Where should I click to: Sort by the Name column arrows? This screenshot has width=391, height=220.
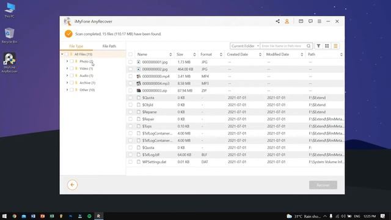(170, 54)
